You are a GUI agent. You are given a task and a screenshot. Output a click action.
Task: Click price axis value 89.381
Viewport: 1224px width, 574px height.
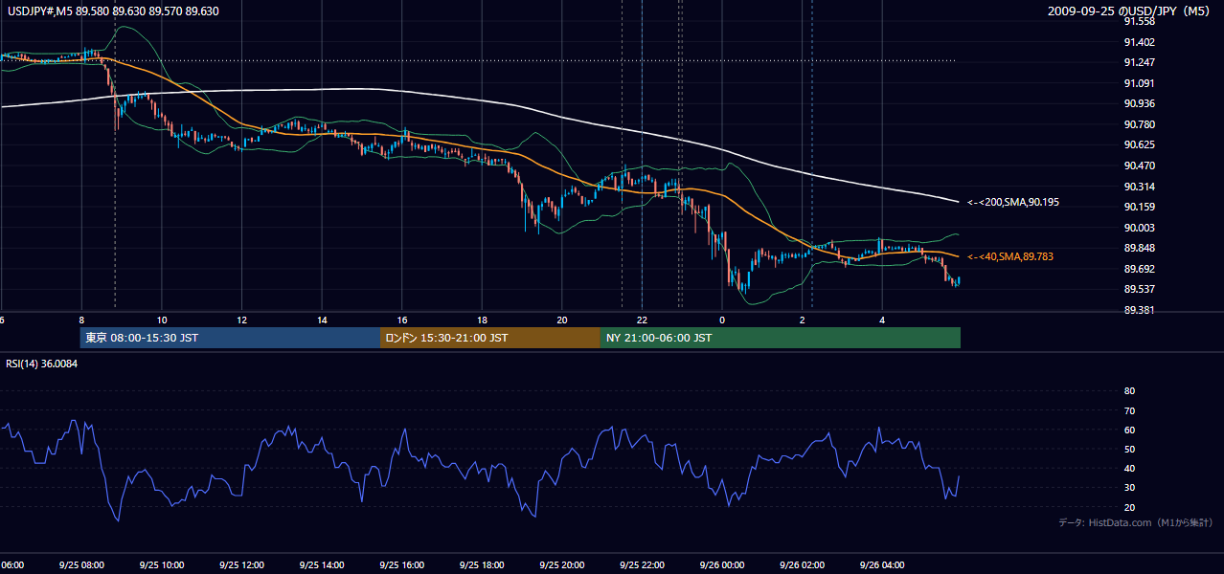pyautogui.click(x=1140, y=310)
